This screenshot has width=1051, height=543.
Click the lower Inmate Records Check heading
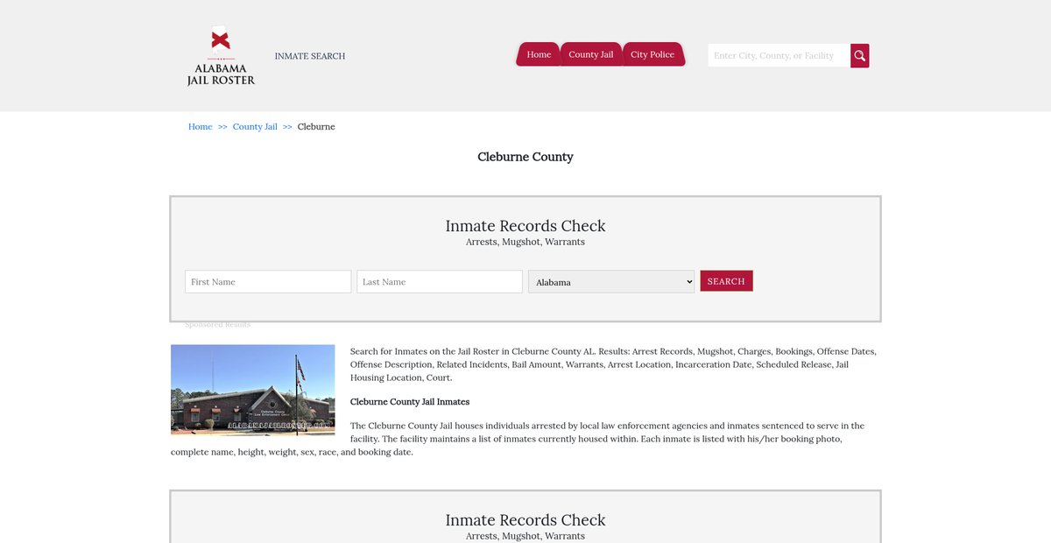525,520
